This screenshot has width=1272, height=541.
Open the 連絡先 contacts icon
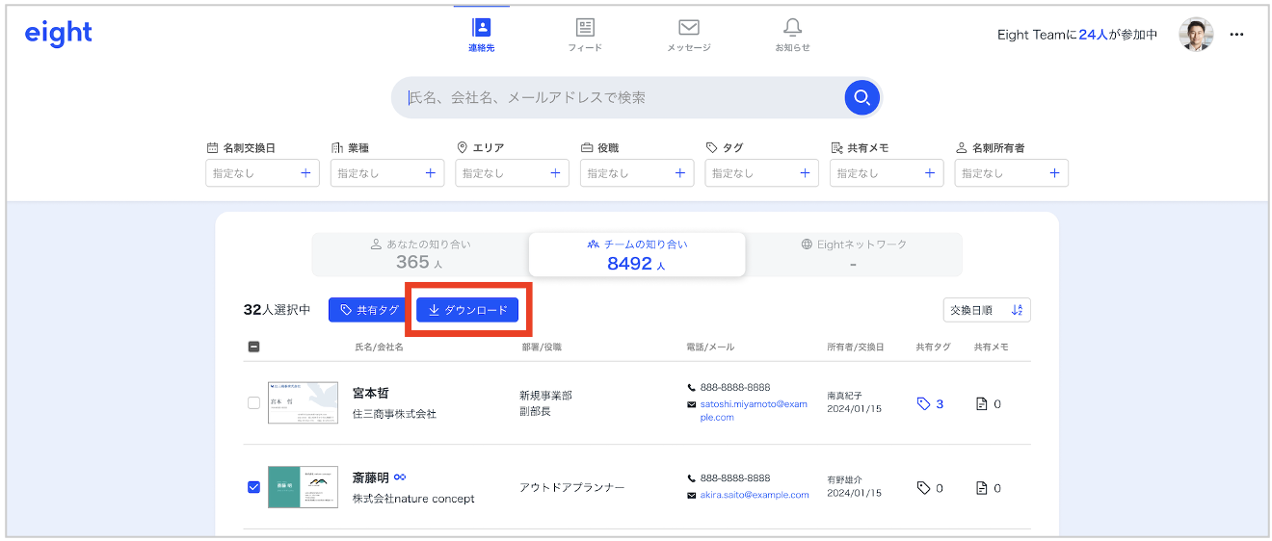481,29
